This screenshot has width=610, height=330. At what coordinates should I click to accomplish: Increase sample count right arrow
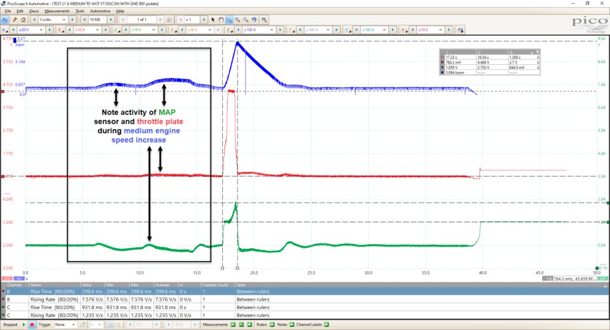pos(111,20)
